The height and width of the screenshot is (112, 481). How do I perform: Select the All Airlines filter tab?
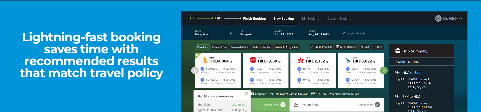[x=202, y=47]
